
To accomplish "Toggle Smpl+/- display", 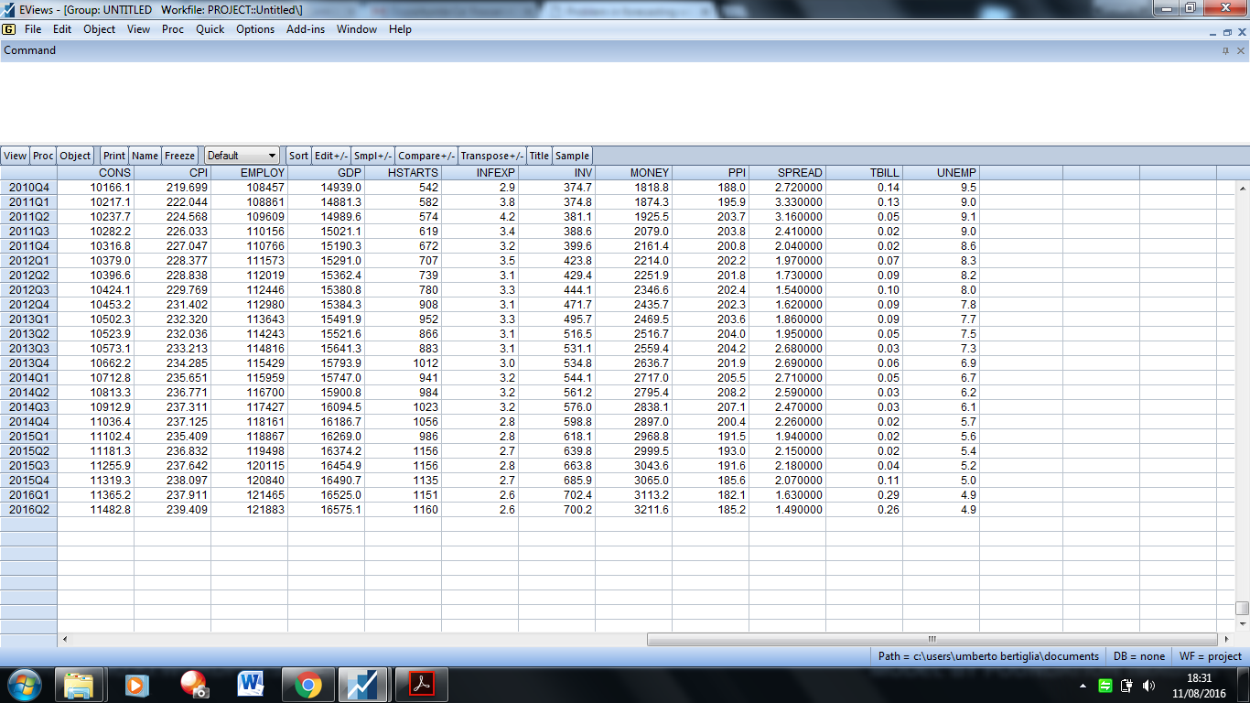I will coord(373,156).
